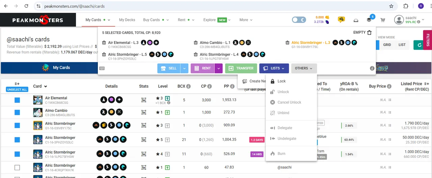
Task: Remove Air Elemental L.3 via trash icon
Action: pyautogui.click(x=104, y=43)
